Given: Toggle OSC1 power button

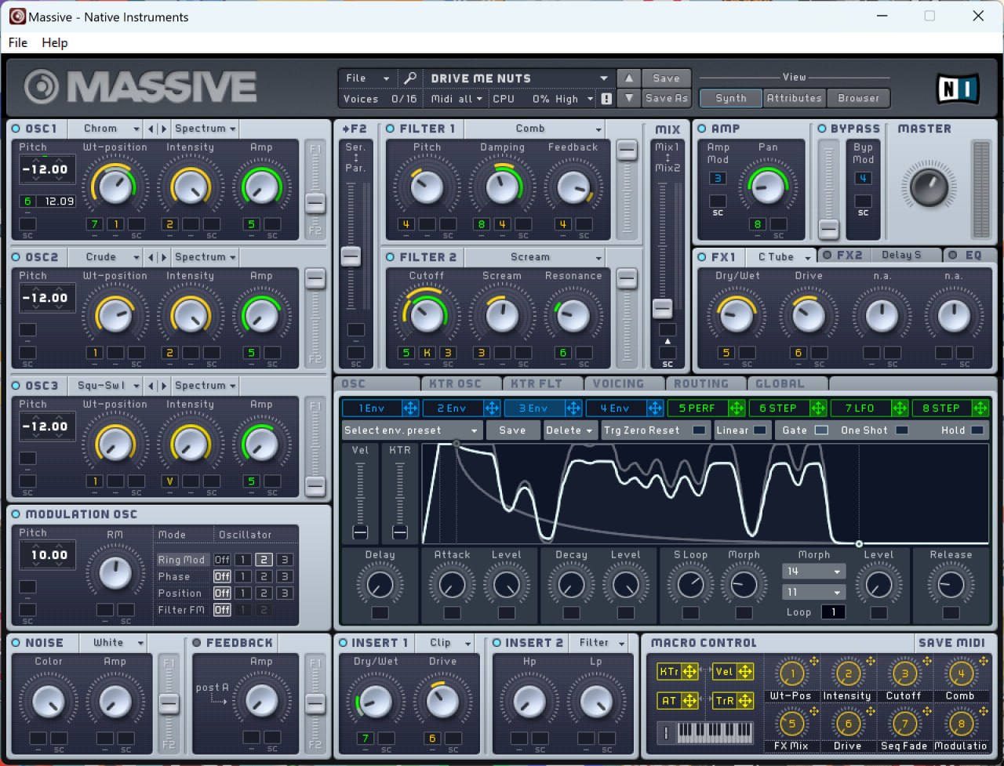Looking at the screenshot, I should tap(16, 129).
